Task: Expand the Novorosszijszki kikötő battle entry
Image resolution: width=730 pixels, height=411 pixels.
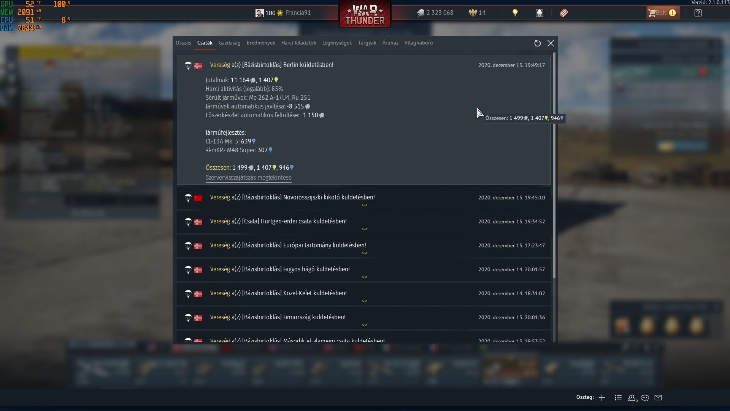Action: [x=363, y=198]
